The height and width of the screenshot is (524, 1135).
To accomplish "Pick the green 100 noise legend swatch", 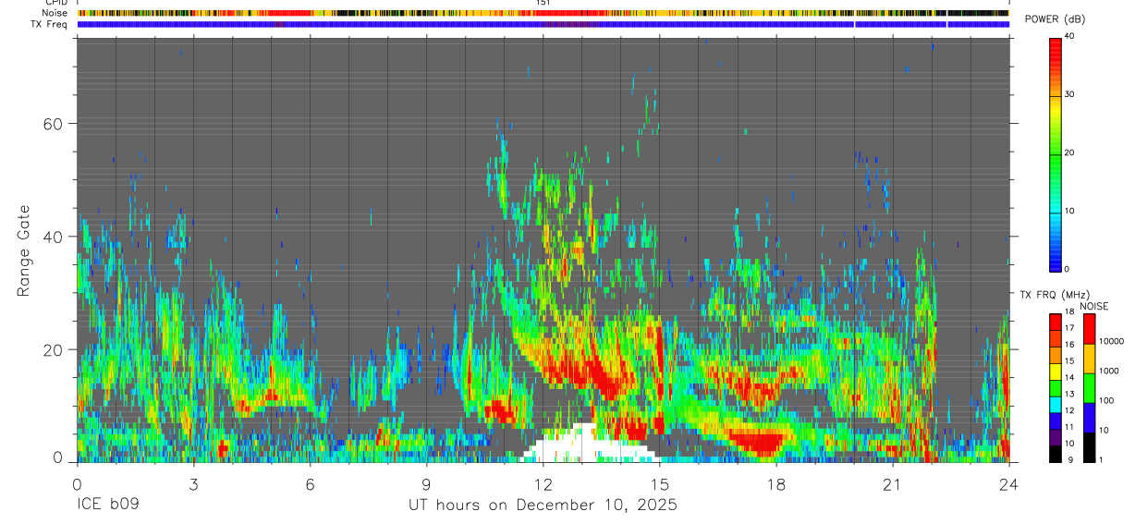I will click(x=1090, y=387).
